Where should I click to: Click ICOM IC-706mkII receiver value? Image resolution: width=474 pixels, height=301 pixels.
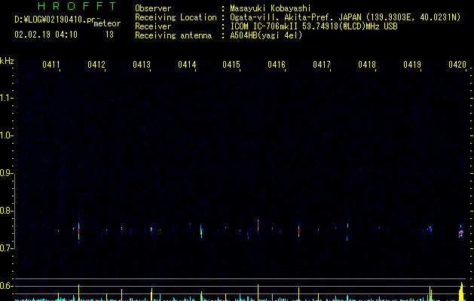313,26
